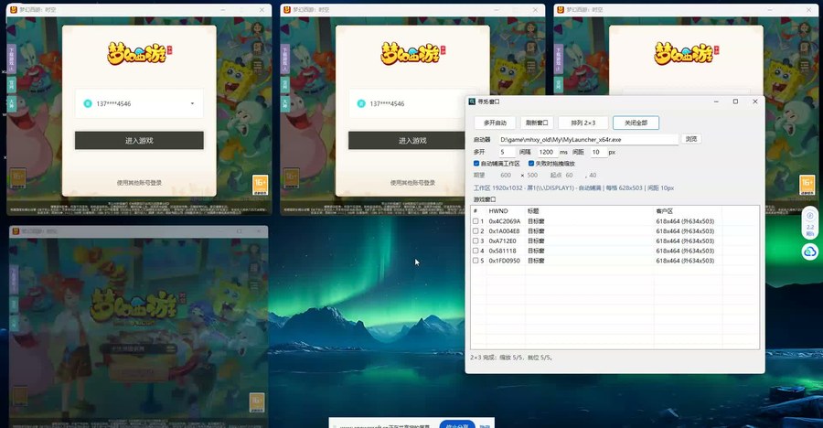Toggle the checkbox beginning with 失败时

(531, 164)
